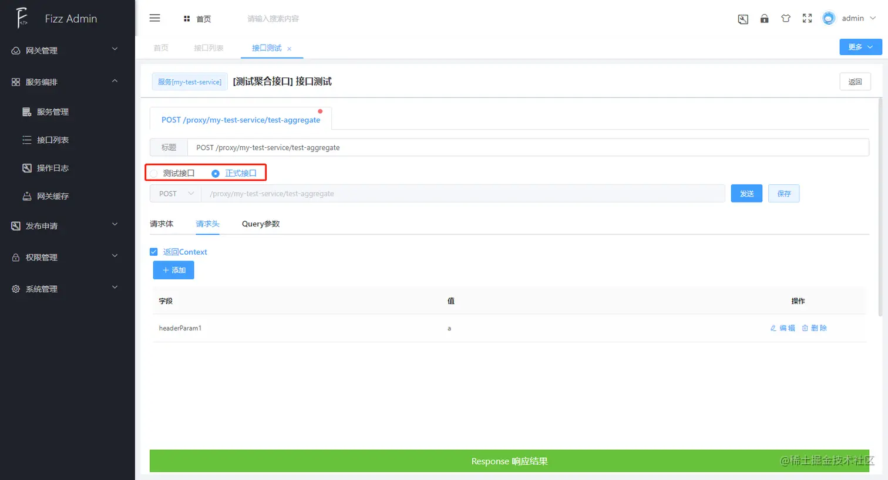Click the admin avatar icon
This screenshot has height=480, width=888.
[829, 18]
